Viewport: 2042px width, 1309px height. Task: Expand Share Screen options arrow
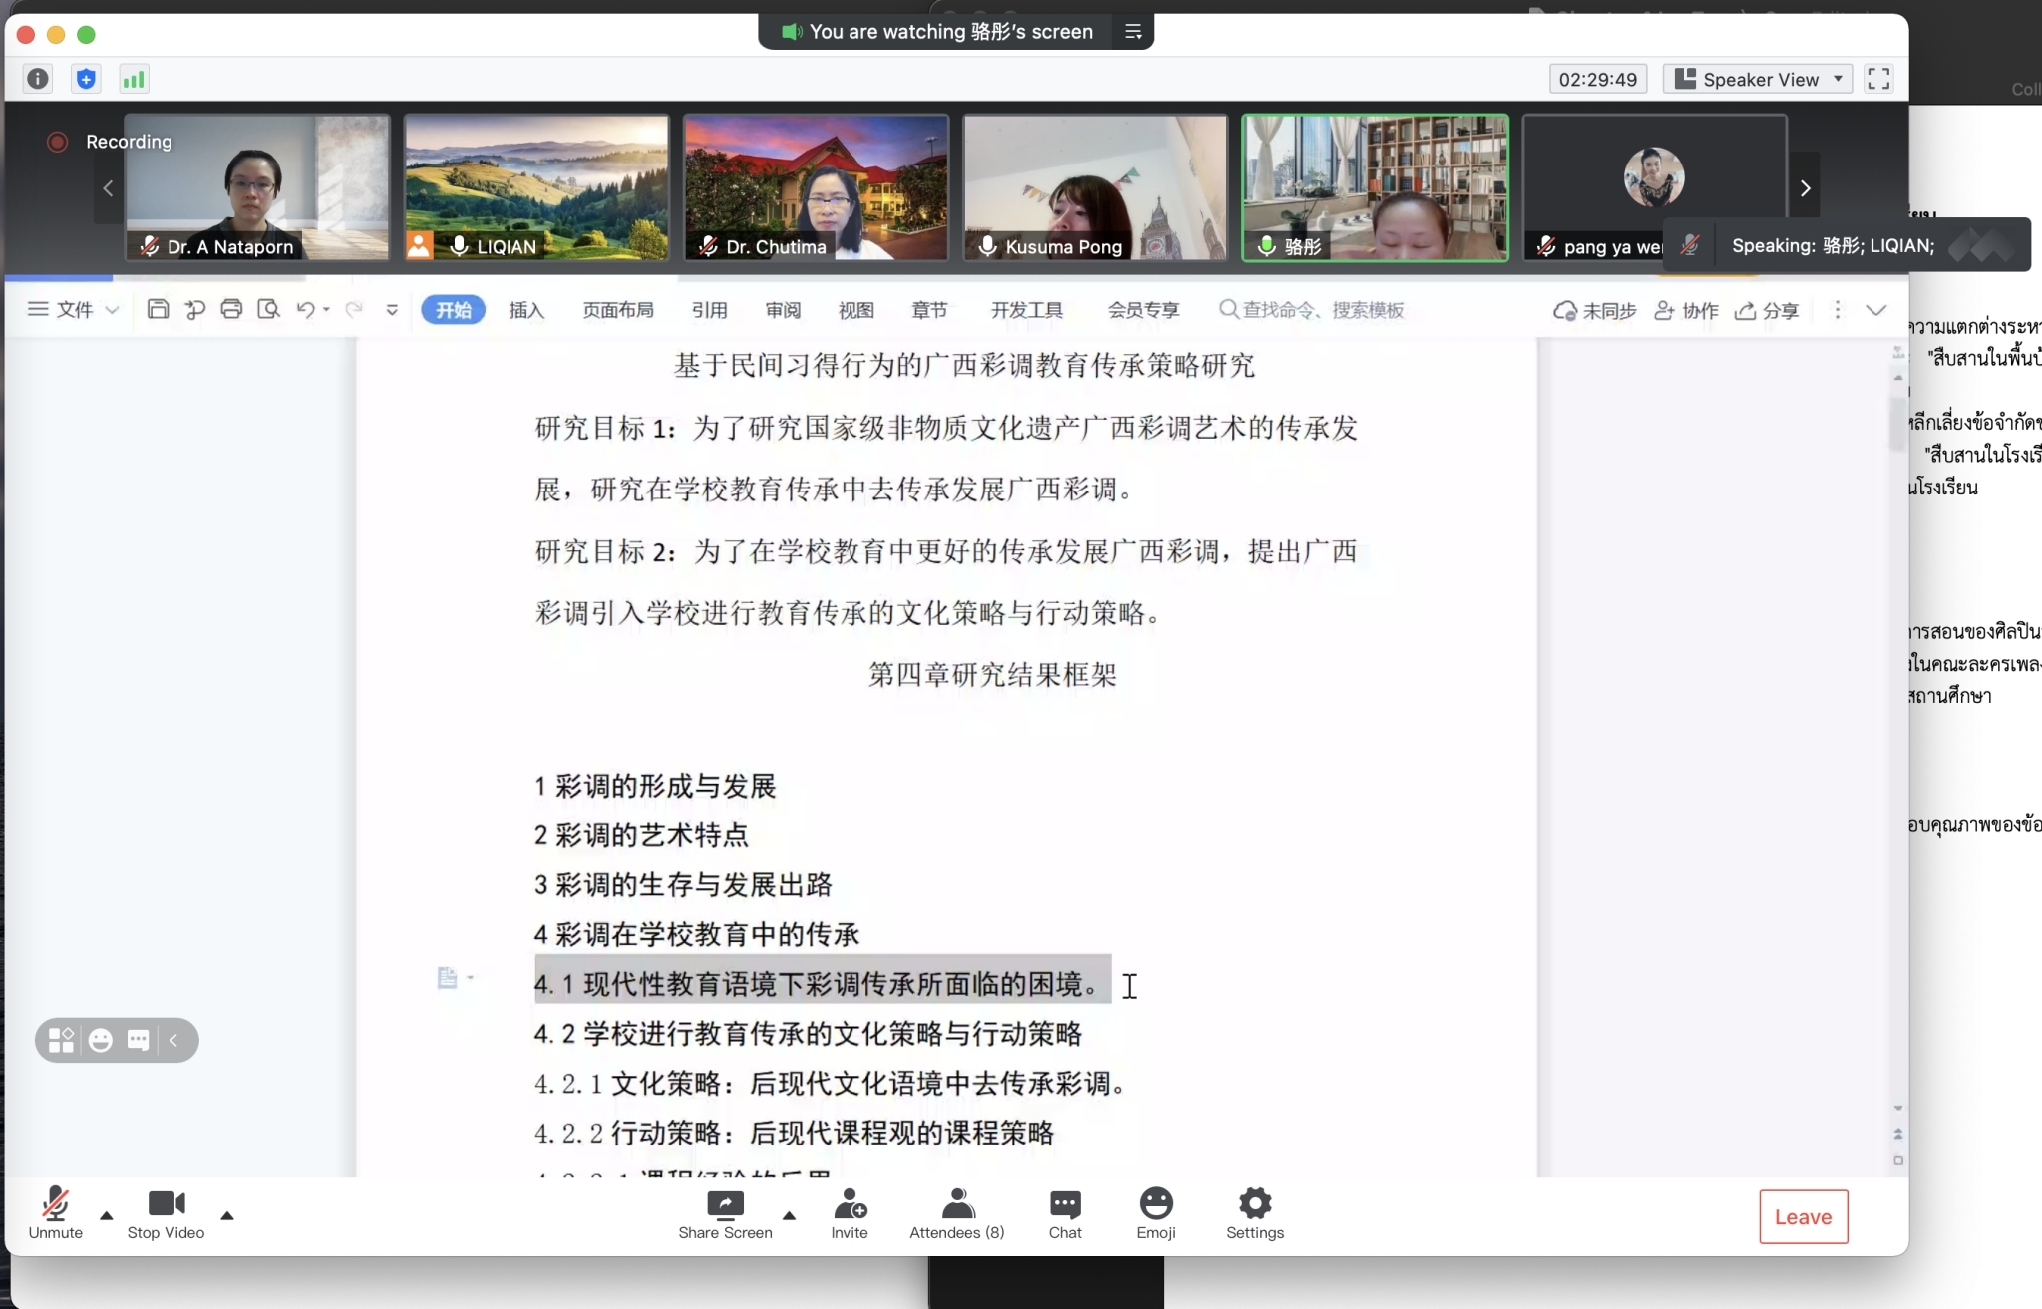pos(789,1215)
